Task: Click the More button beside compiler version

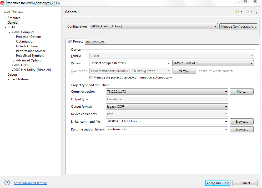Action: (x=242, y=91)
